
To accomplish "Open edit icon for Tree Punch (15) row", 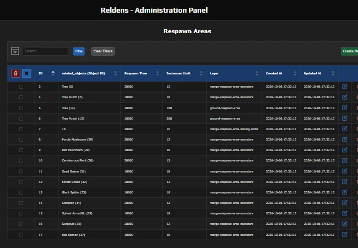I will tap(345, 118).
